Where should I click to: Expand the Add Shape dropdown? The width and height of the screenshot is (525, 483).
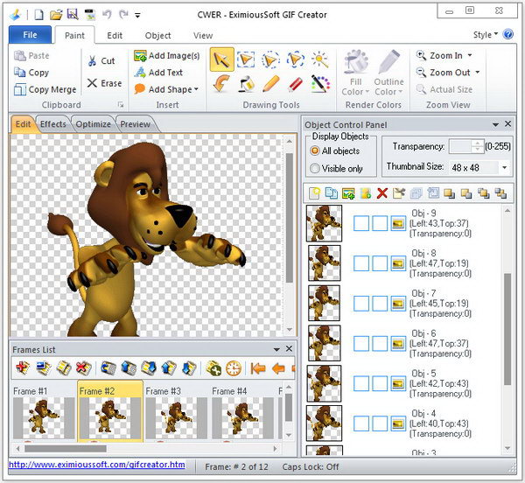pyautogui.click(x=196, y=89)
